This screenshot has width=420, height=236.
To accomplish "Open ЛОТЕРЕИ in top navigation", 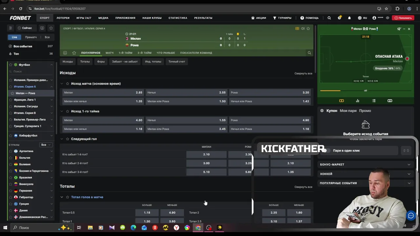I will 63,18.
